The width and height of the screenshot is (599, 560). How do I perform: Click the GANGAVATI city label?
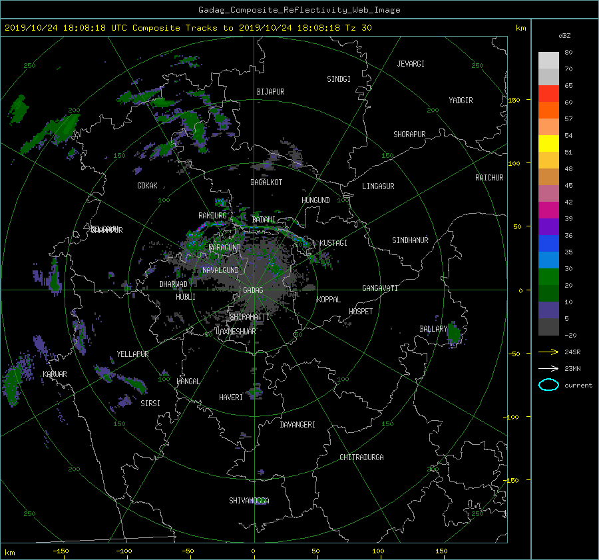(380, 288)
